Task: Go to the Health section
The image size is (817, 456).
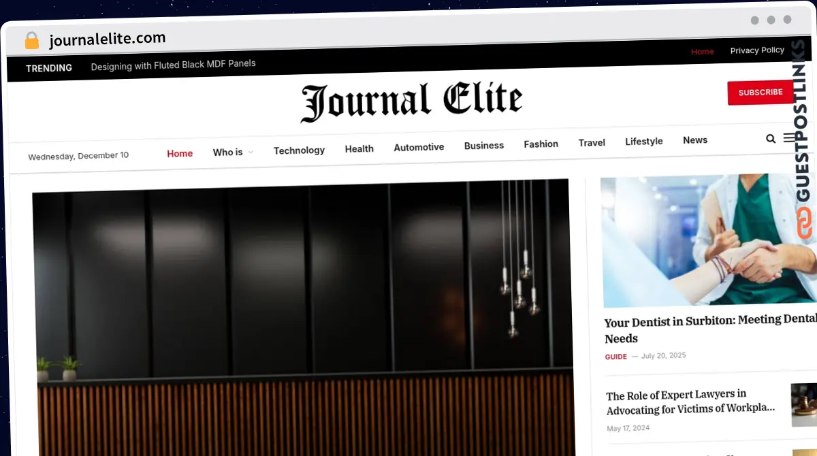Action: pyautogui.click(x=359, y=149)
